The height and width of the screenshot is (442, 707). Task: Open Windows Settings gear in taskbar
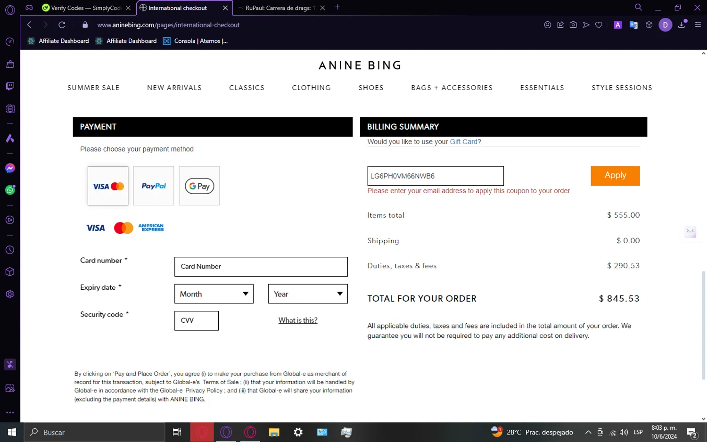(298, 432)
